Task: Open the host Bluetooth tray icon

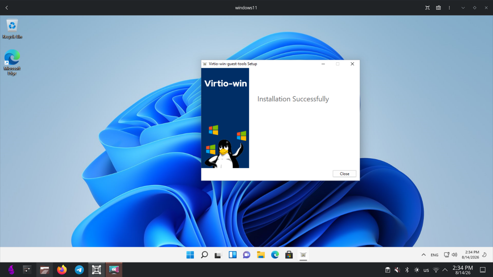Action: 407,270
